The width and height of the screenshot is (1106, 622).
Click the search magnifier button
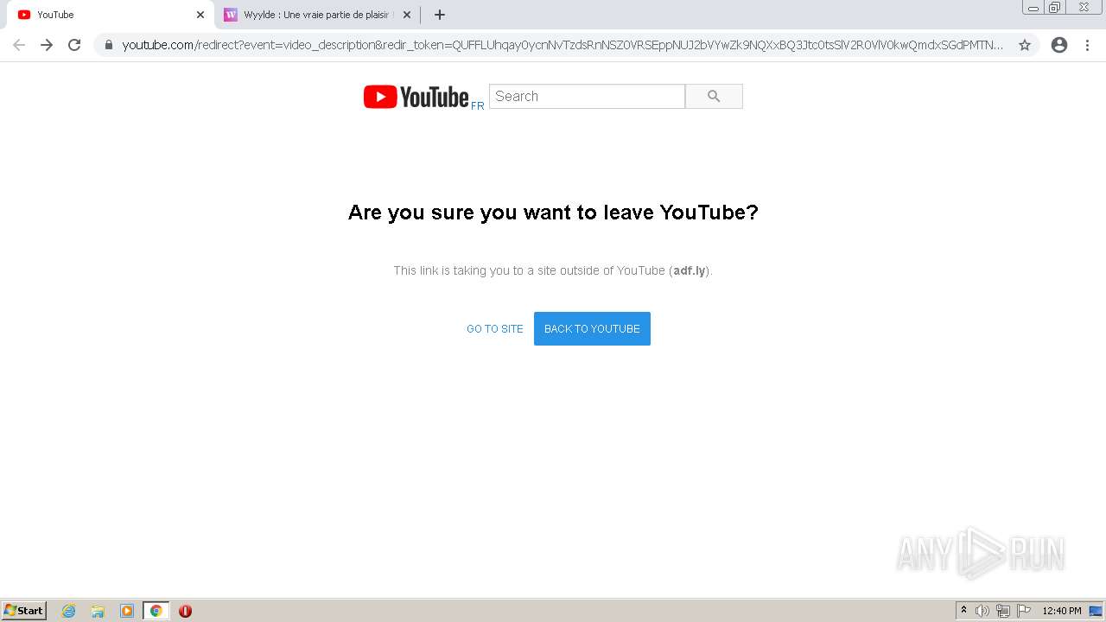pos(714,97)
